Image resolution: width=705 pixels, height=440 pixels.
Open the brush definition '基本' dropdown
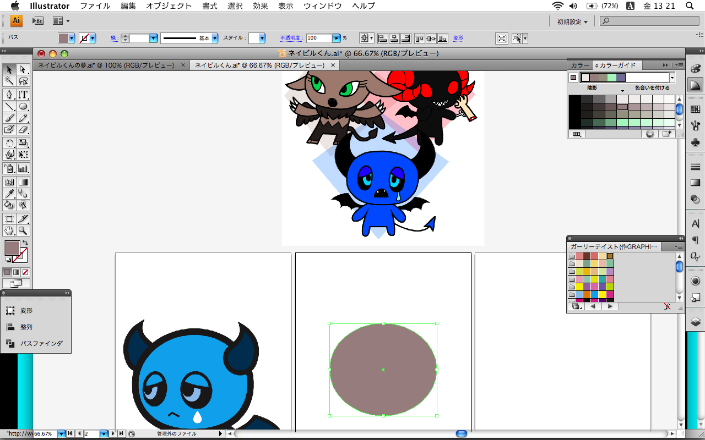(215, 38)
